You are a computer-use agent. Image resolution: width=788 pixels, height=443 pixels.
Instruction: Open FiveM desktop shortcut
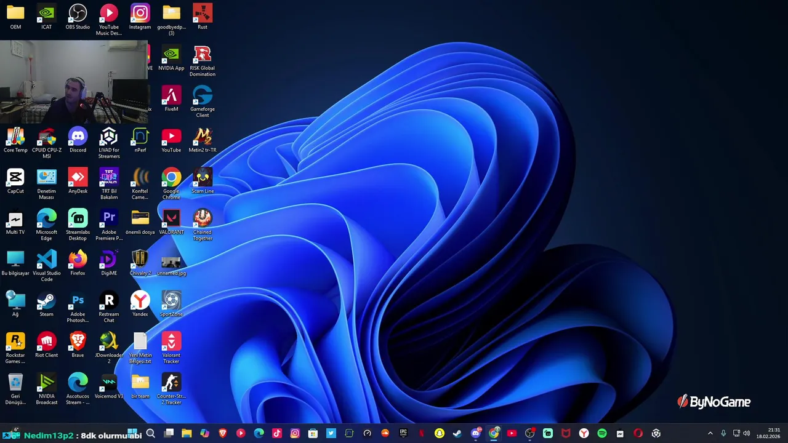(x=171, y=99)
